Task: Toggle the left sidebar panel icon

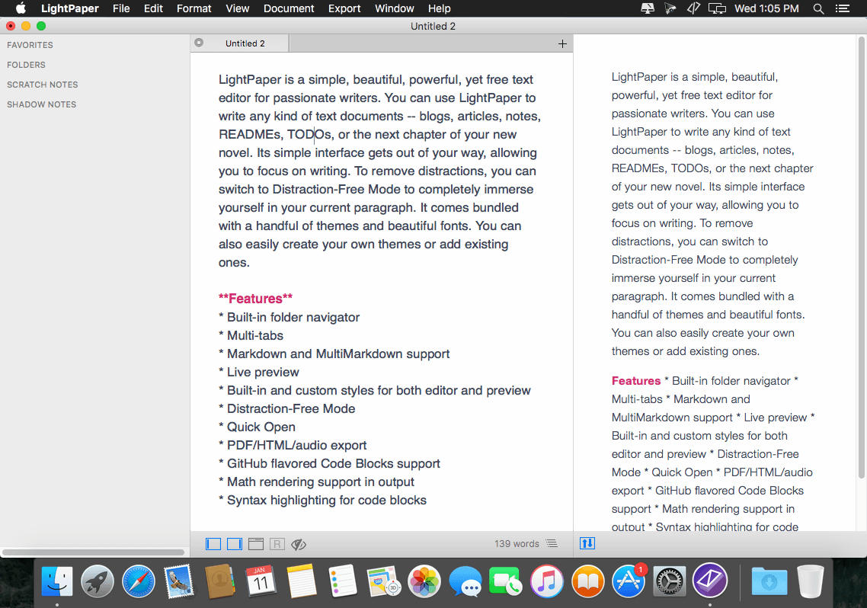Action: point(213,544)
